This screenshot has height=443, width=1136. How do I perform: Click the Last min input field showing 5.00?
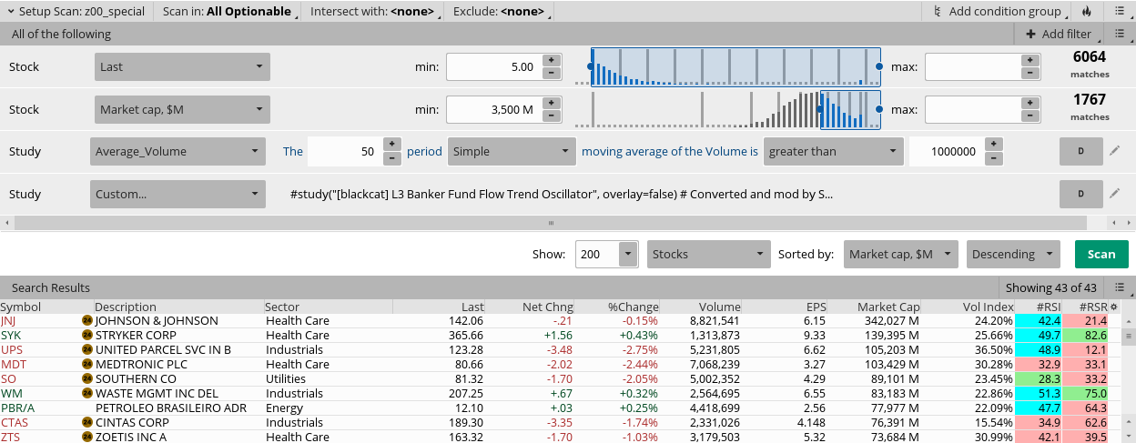click(x=493, y=66)
